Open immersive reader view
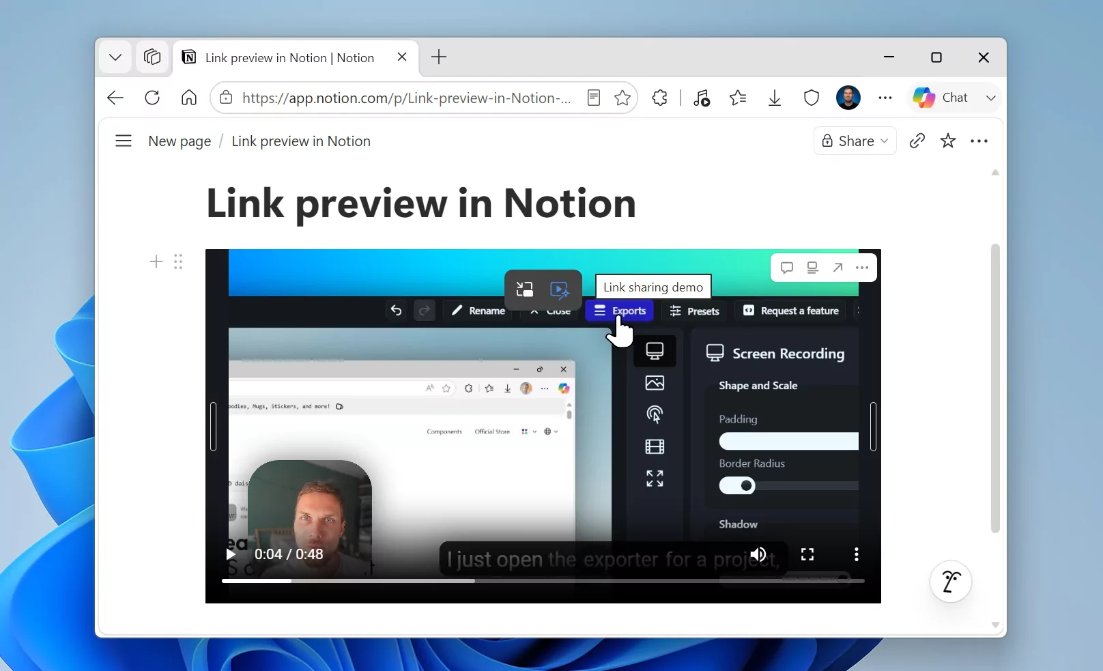1103x671 pixels. point(594,98)
